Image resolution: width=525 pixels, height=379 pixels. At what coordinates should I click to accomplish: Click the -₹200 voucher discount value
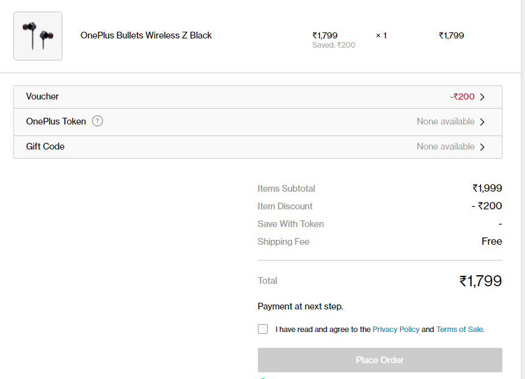pos(464,96)
